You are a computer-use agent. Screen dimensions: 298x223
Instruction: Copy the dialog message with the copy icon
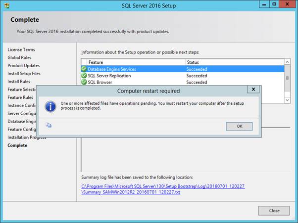[49, 125]
